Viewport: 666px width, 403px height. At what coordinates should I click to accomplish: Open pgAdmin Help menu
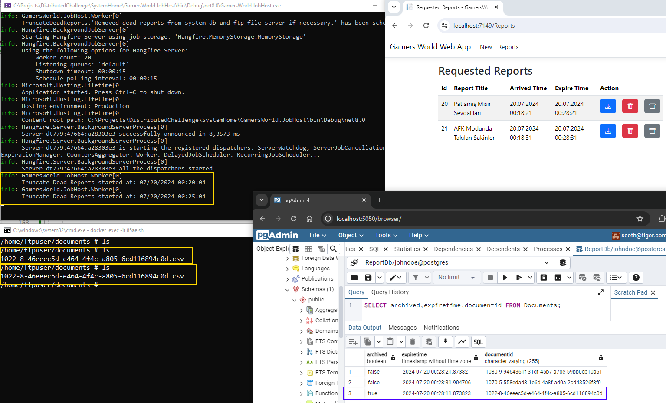click(x=419, y=235)
